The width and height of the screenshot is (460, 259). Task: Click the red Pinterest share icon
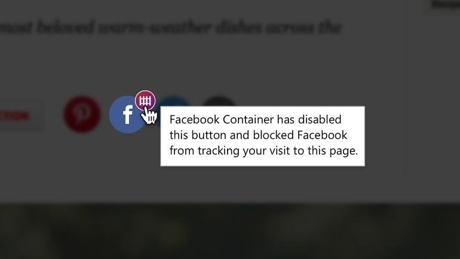tap(82, 114)
